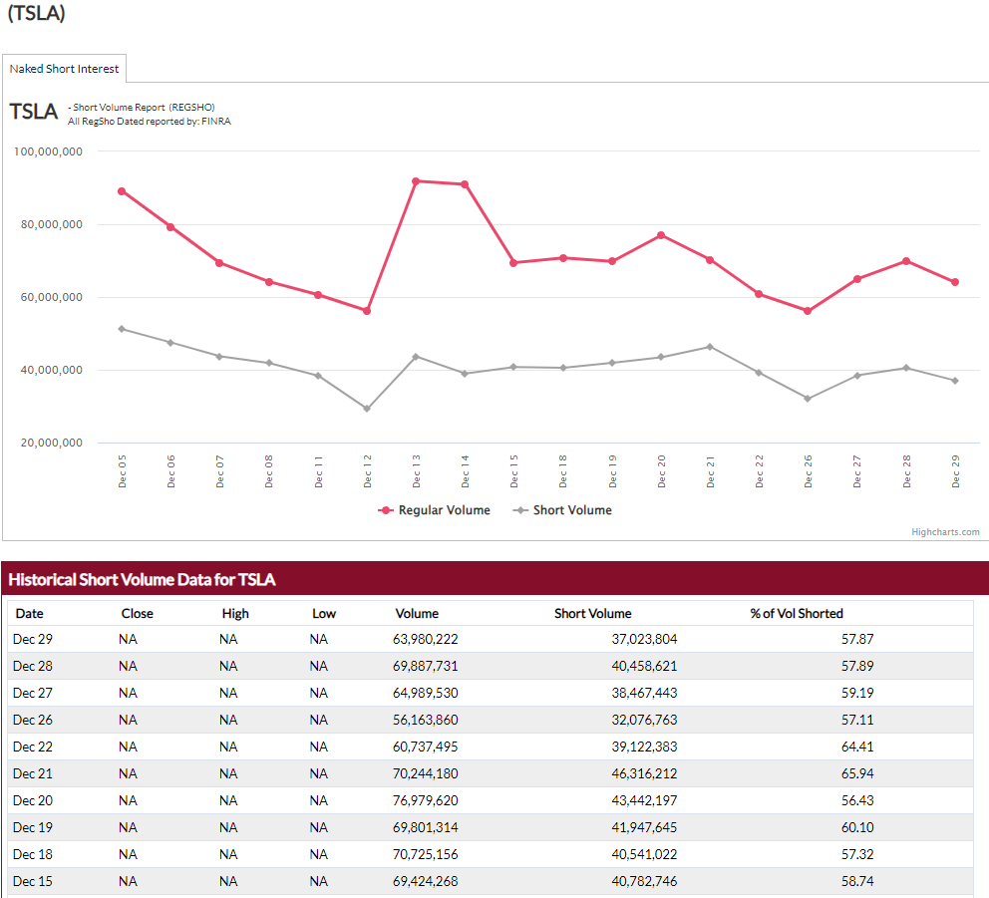989x898 pixels.
Task: Click the Short Volume column header
Action: 593,614
